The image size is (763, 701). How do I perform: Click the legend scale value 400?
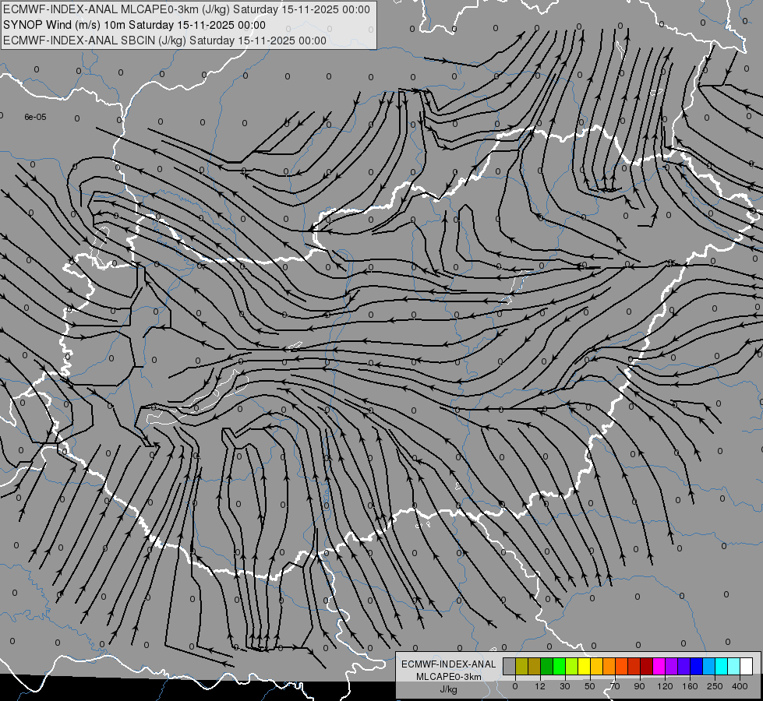(740, 686)
